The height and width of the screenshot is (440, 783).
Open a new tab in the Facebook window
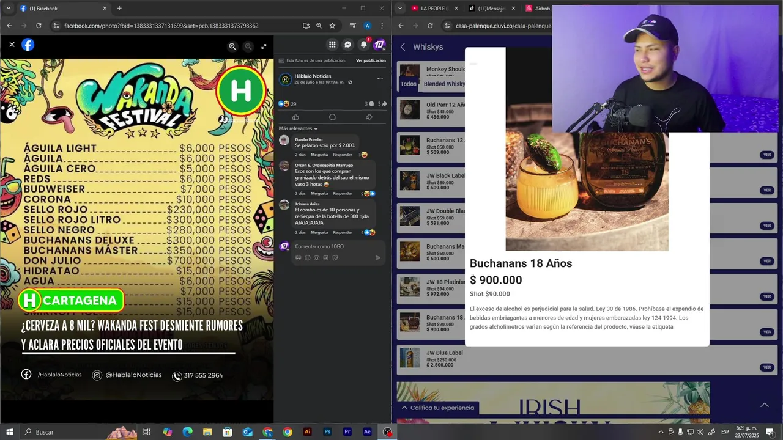click(119, 8)
